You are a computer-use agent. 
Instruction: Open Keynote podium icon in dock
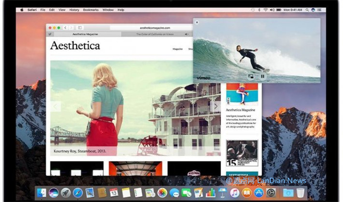(222, 192)
